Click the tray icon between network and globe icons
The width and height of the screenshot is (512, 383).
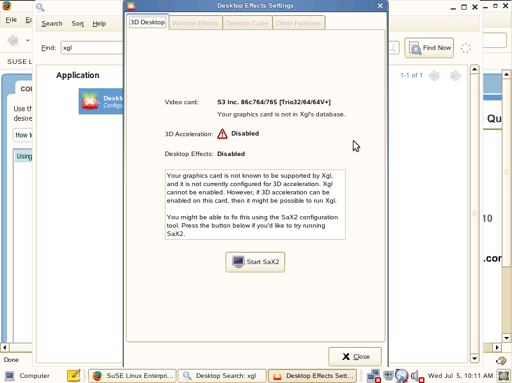(x=389, y=375)
